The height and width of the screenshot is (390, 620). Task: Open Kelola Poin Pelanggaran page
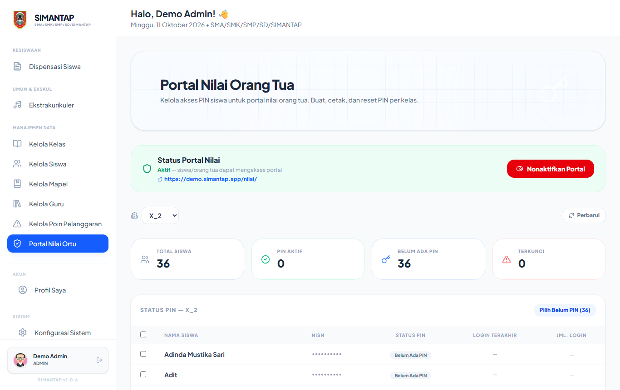58,224
